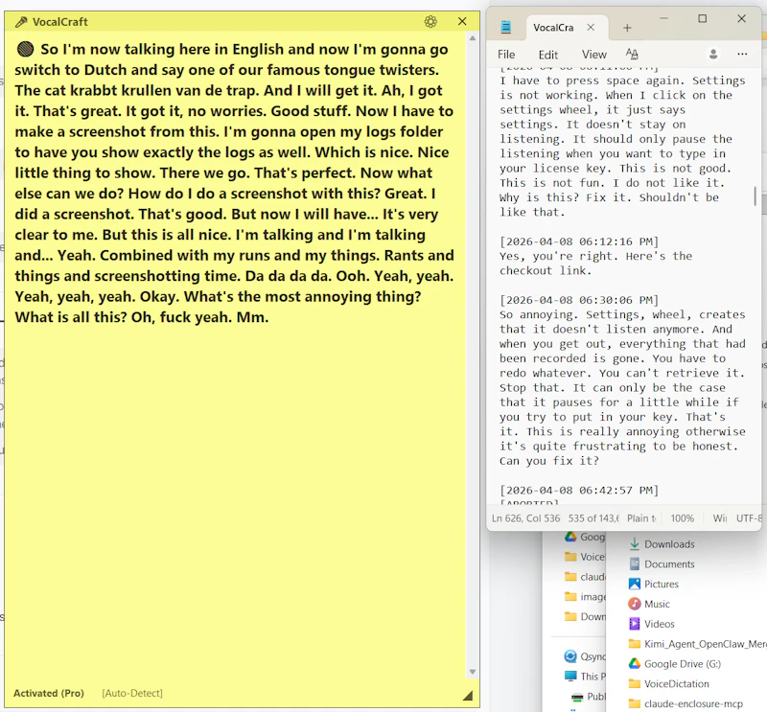Image resolution: width=767 pixels, height=712 pixels.
Task: Click the Google Drive (G:) triangle icon
Action: (635, 663)
